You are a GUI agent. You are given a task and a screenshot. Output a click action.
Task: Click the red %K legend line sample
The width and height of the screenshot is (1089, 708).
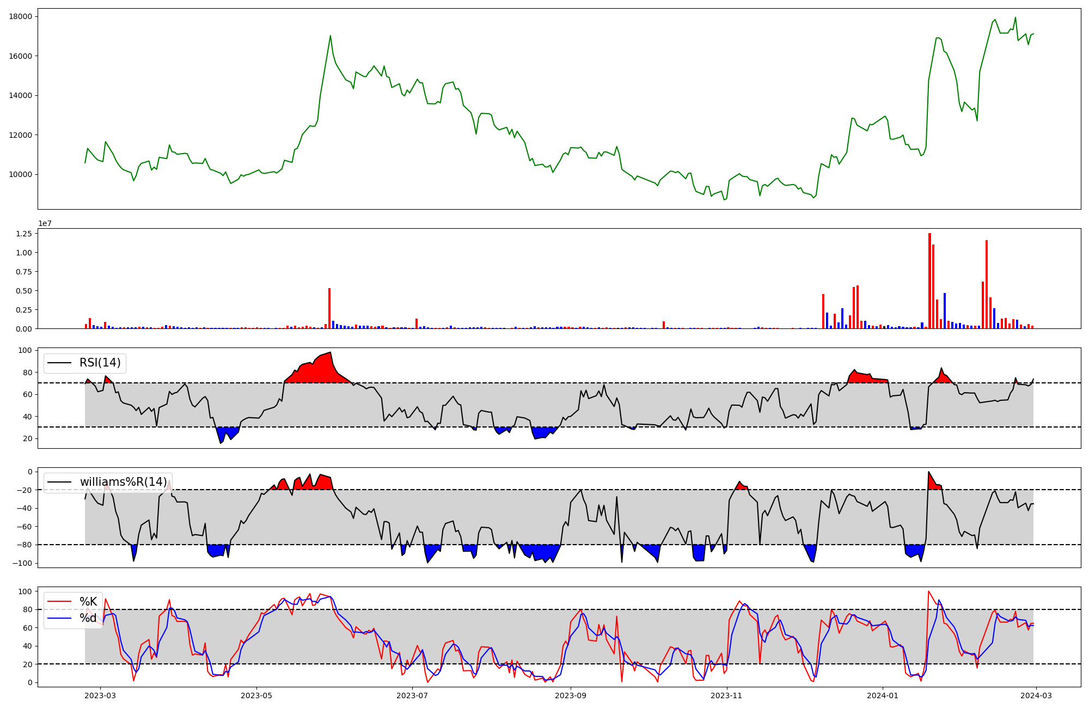pos(59,602)
